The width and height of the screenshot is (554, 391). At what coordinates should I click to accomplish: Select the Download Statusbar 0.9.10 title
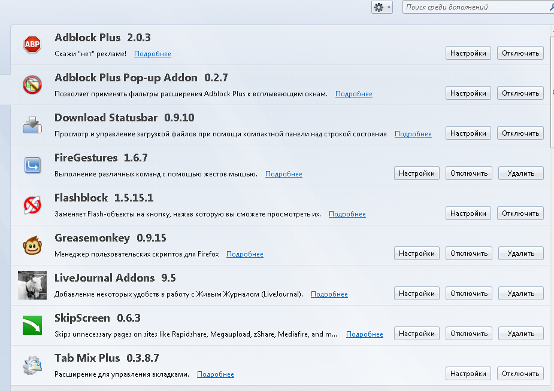(125, 117)
